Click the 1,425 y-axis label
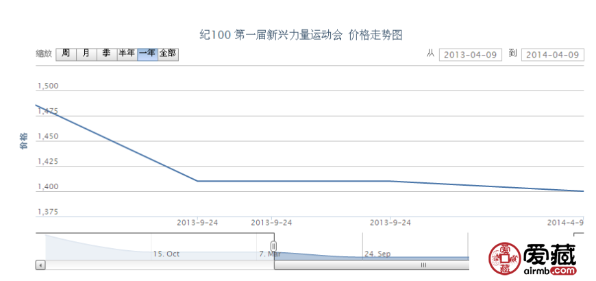596x281 pixels. tap(47, 161)
